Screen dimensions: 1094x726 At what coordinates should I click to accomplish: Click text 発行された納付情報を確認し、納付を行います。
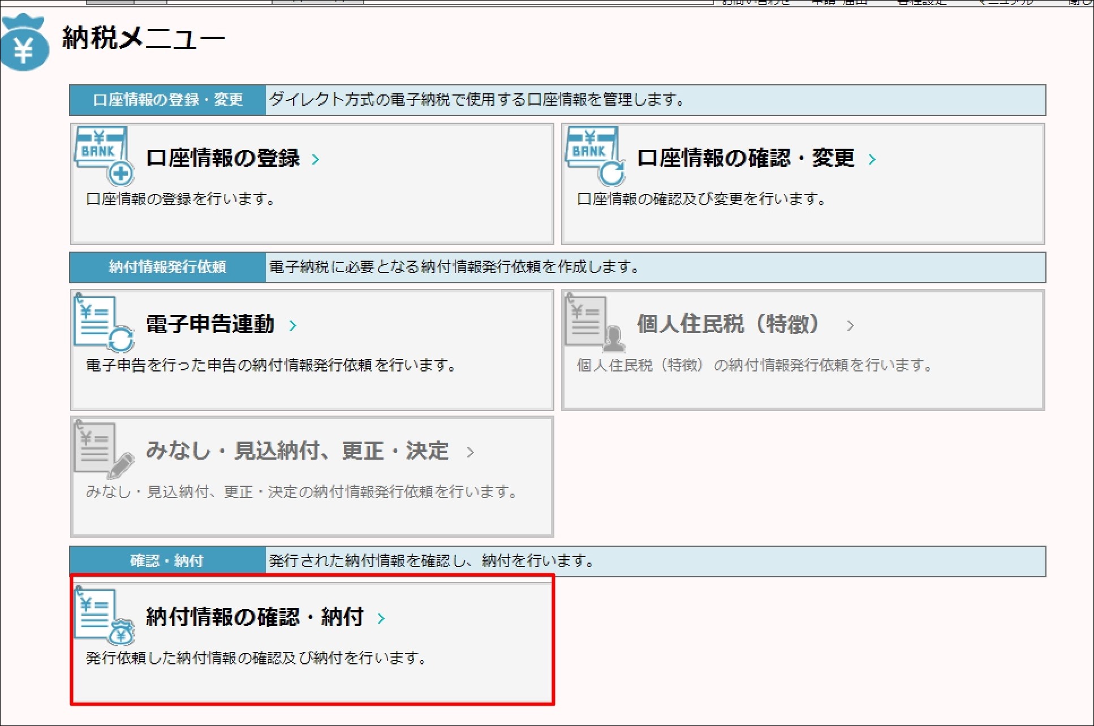tap(432, 561)
